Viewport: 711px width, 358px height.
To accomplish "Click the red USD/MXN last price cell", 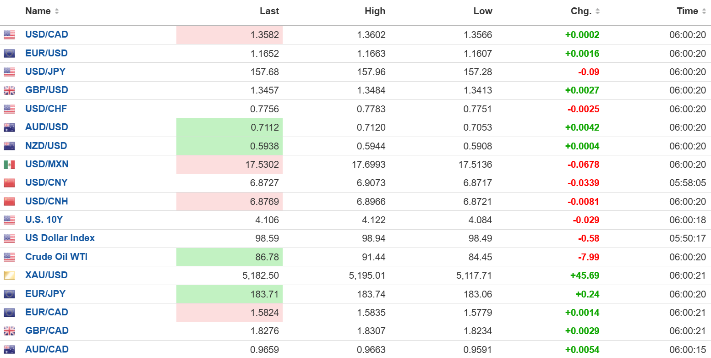I will (230, 165).
